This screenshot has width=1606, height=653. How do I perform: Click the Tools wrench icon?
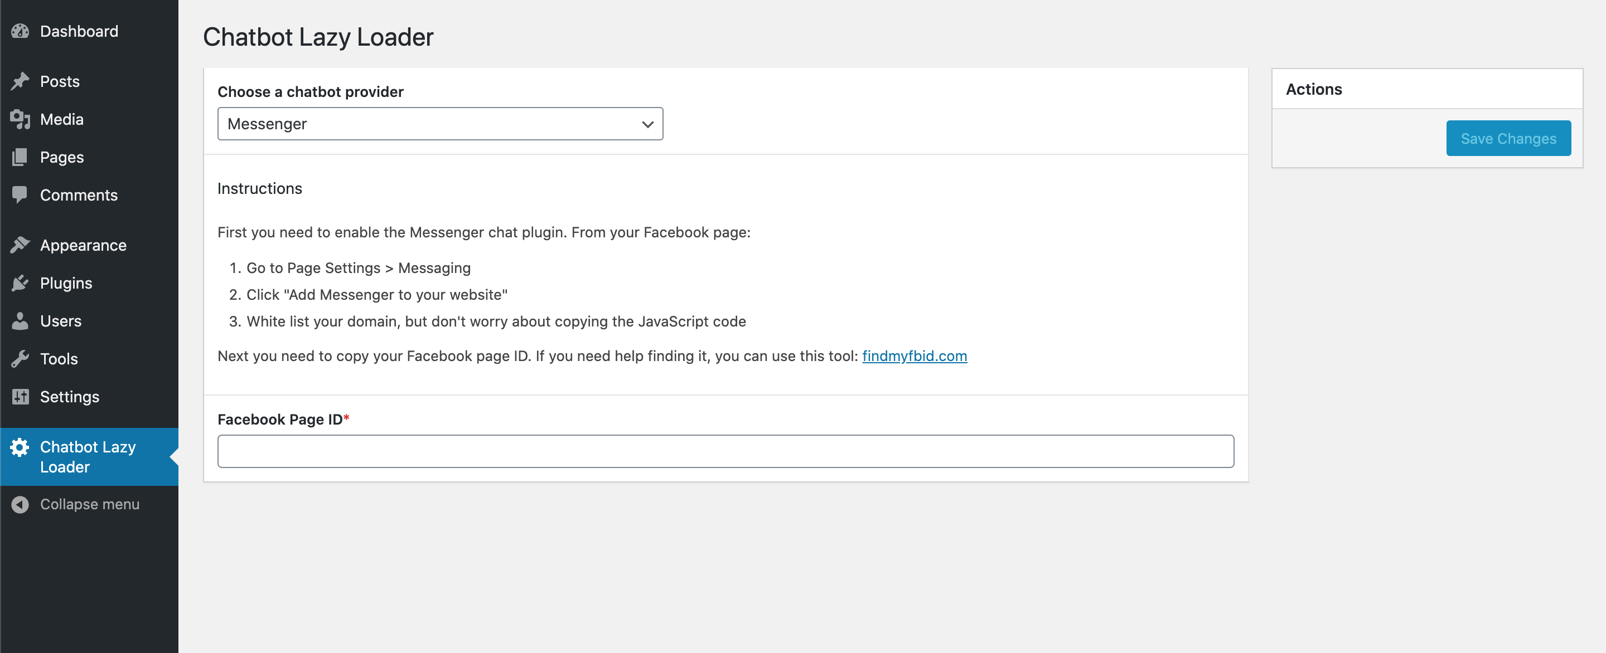click(x=20, y=359)
